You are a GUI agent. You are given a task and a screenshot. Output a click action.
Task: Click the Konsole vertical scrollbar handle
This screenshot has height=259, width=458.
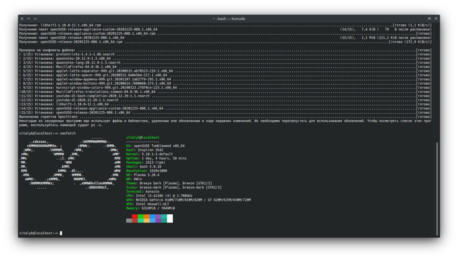(437, 189)
